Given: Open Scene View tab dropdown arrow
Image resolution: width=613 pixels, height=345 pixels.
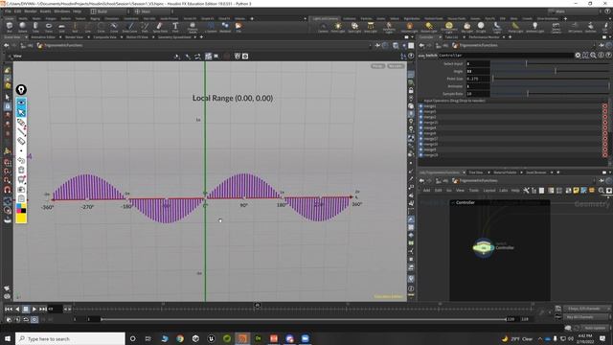Looking at the screenshot, I should point(26,37).
